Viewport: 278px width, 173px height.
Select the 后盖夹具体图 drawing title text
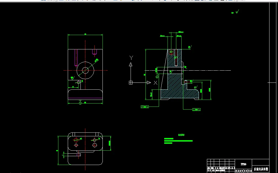click(261, 169)
